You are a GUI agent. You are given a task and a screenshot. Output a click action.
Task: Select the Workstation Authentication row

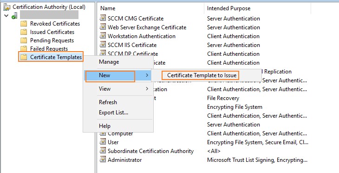pos(142,36)
